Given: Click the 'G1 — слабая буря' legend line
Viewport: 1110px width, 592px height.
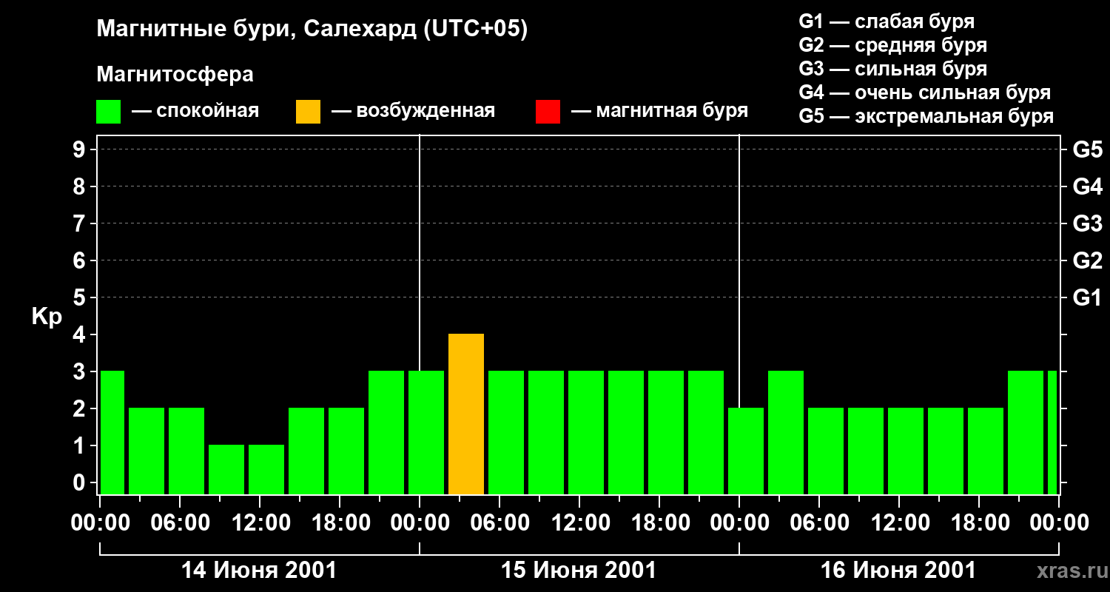Looking at the screenshot, I should (887, 21).
